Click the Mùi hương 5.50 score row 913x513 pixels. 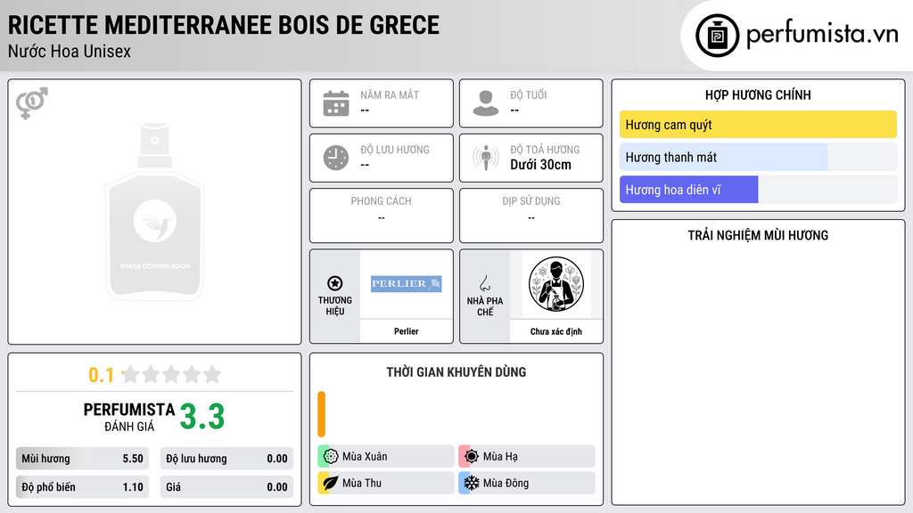82,459
